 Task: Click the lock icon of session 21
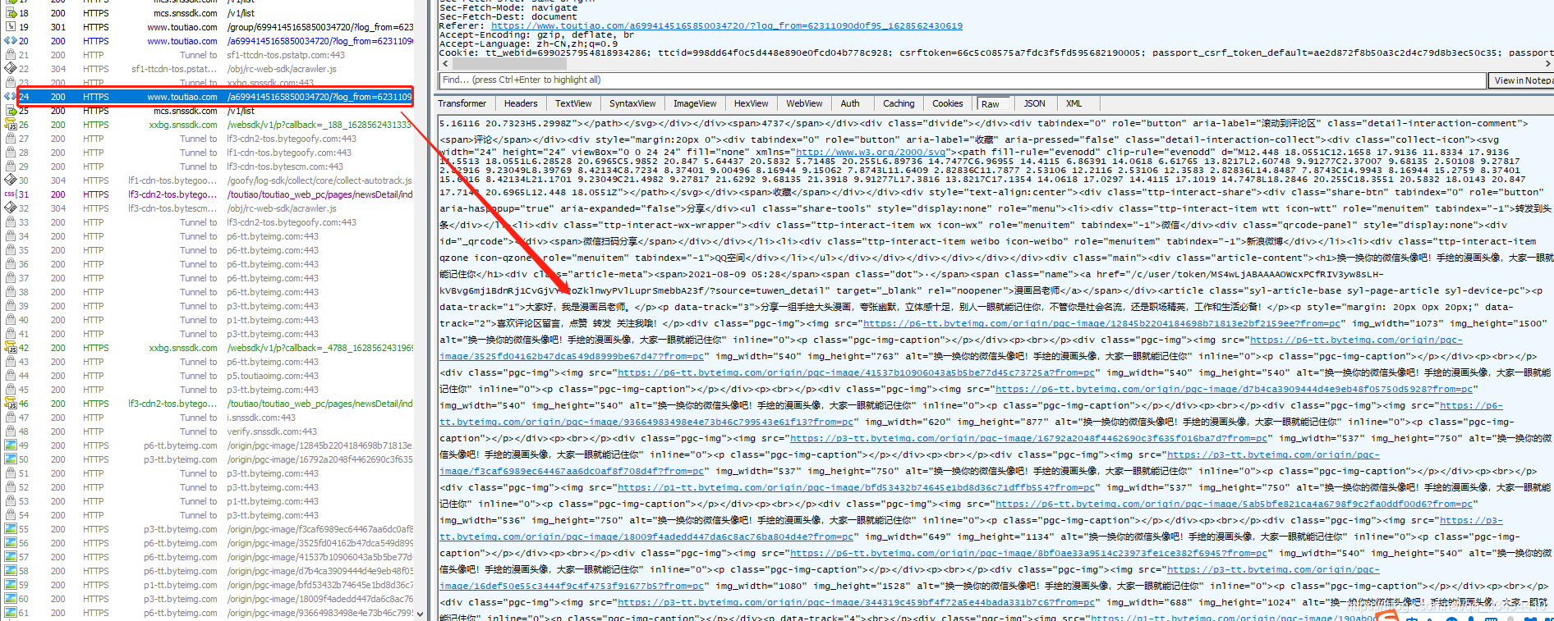pyautogui.click(x=11, y=55)
